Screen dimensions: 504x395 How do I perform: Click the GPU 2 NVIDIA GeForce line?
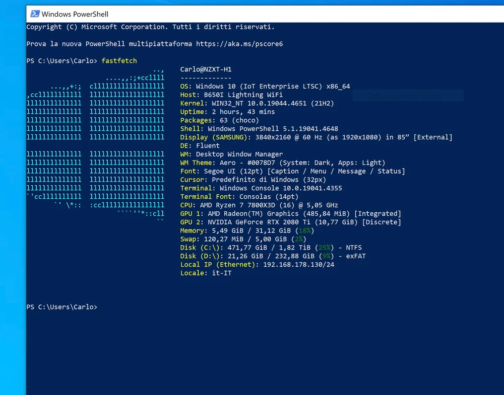(290, 222)
